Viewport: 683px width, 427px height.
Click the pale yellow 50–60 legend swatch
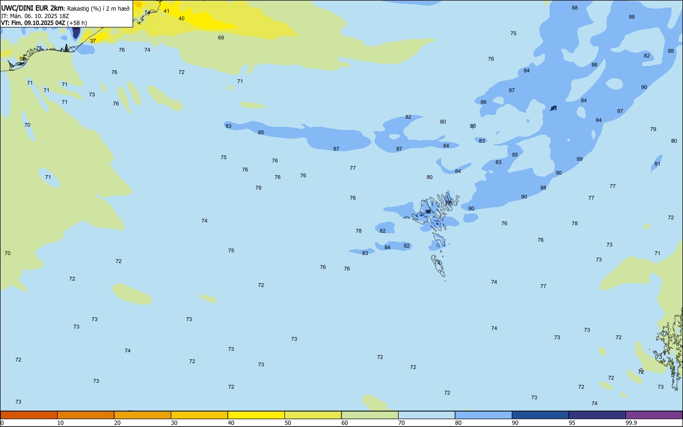313,415
